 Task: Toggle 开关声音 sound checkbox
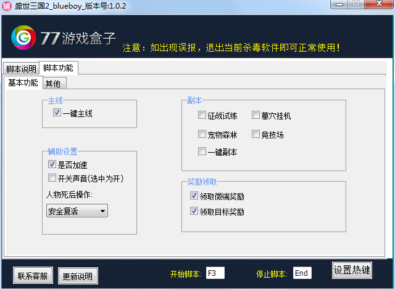tap(52, 179)
